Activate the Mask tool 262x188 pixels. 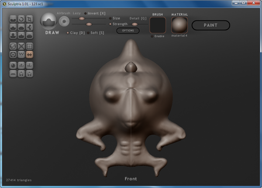[x=13, y=55]
